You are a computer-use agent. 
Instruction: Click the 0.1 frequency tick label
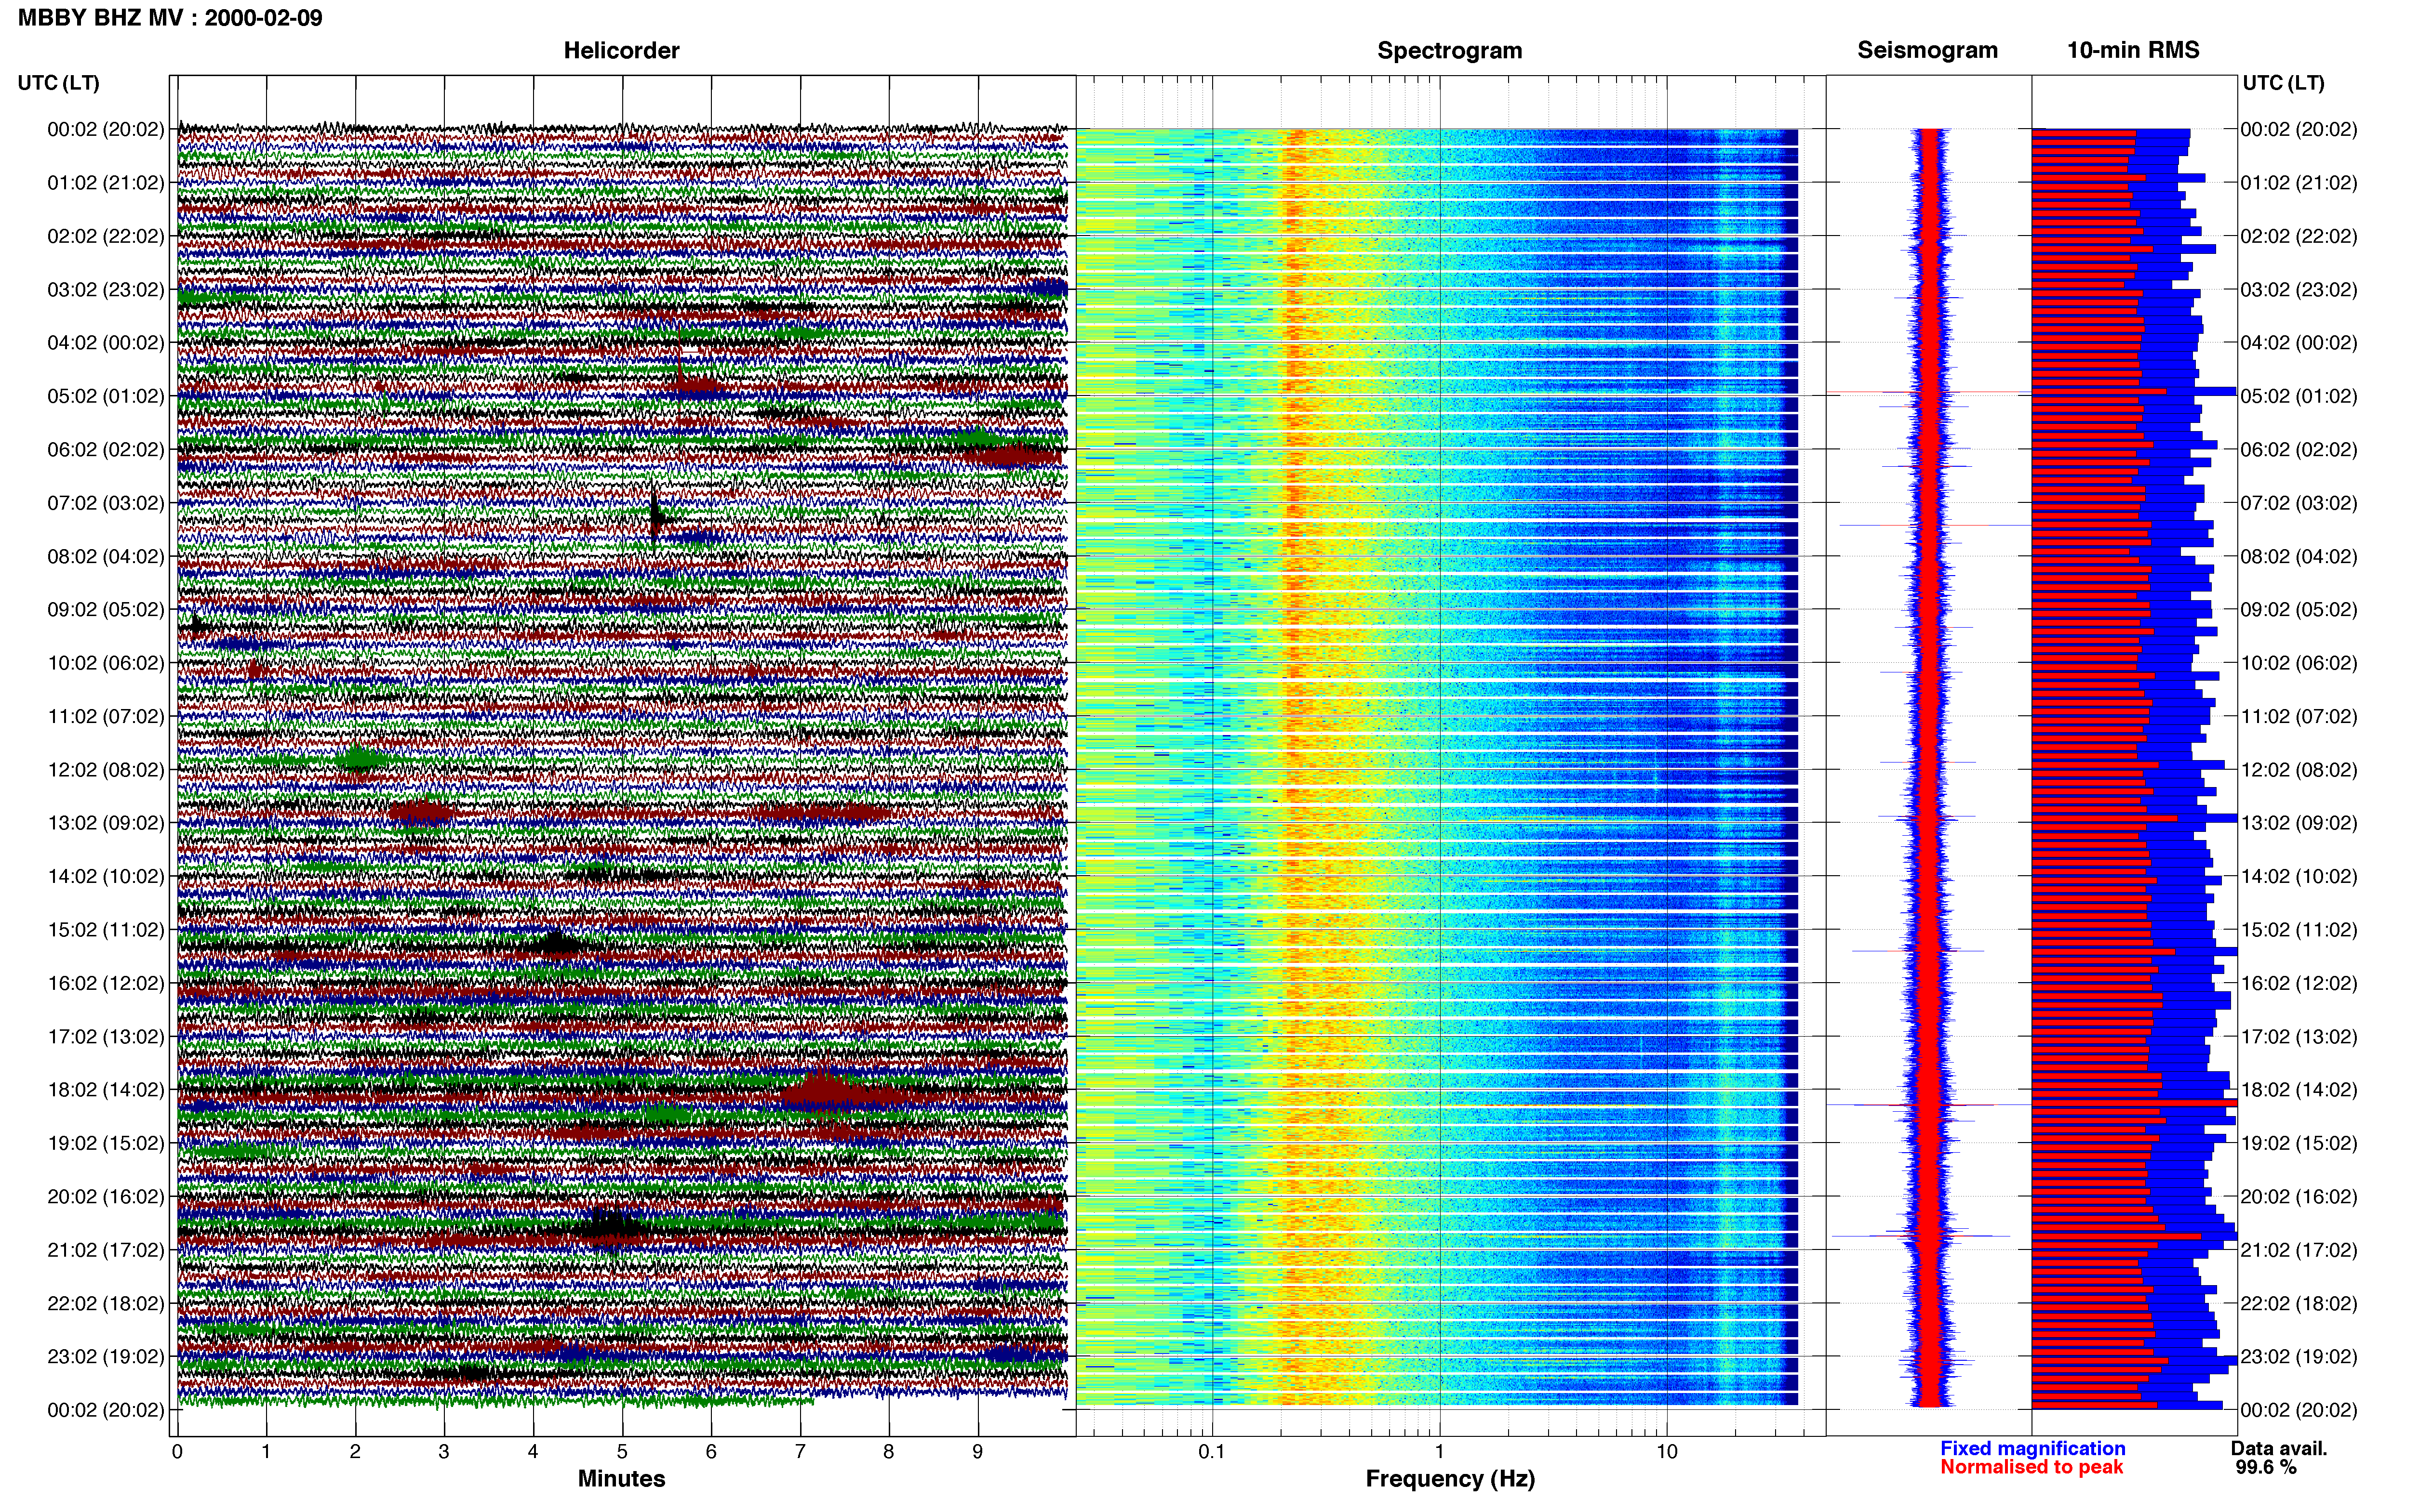click(1212, 1452)
